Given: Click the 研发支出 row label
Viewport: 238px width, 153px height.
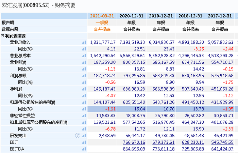Looking at the screenshot, I should pyautogui.click(x=18, y=136).
